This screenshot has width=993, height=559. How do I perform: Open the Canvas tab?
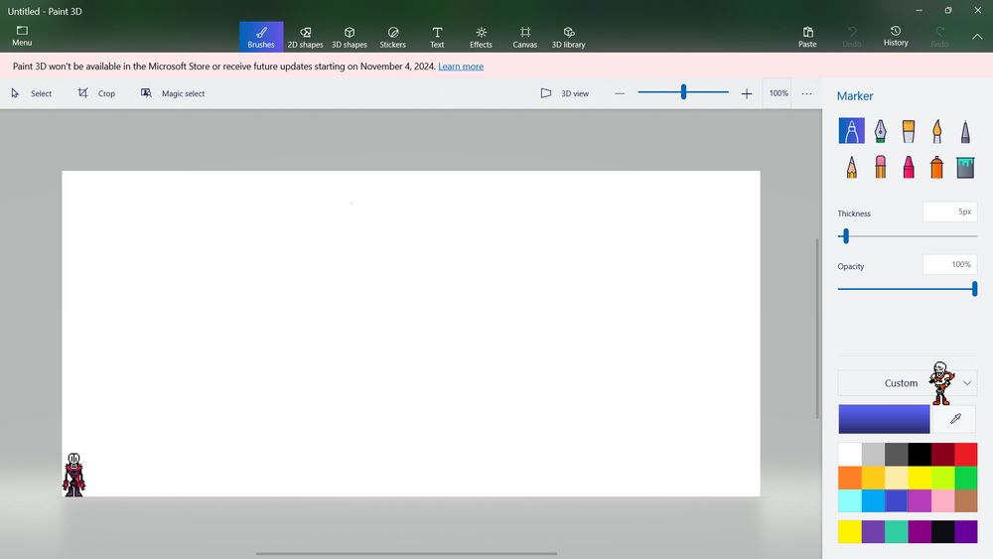525,37
